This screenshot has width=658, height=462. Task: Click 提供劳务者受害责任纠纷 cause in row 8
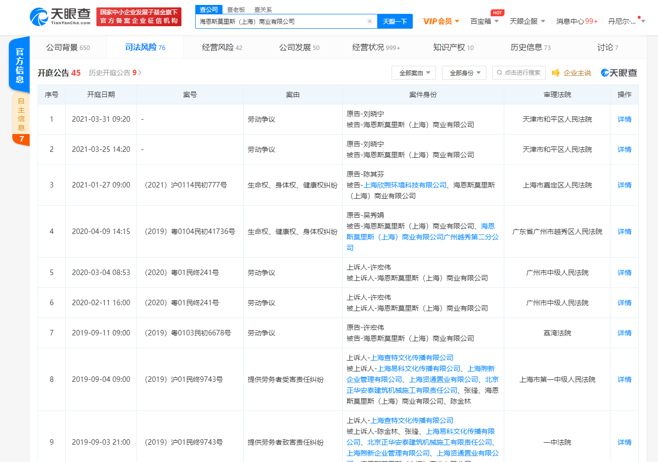click(286, 379)
